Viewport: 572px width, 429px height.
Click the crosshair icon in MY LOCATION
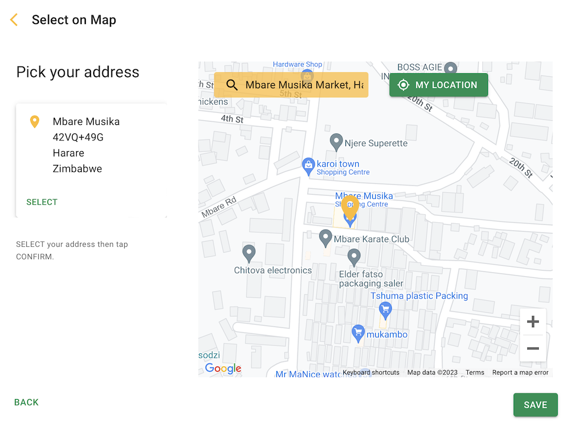403,85
